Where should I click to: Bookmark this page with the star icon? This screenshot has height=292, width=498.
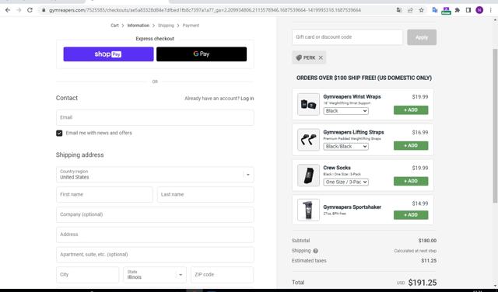[x=422, y=10]
